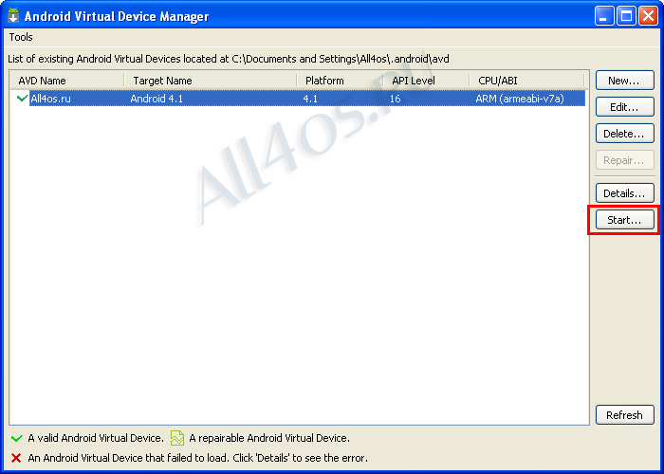The image size is (664, 474).
Task: Refresh the AVD list
Action: click(624, 415)
